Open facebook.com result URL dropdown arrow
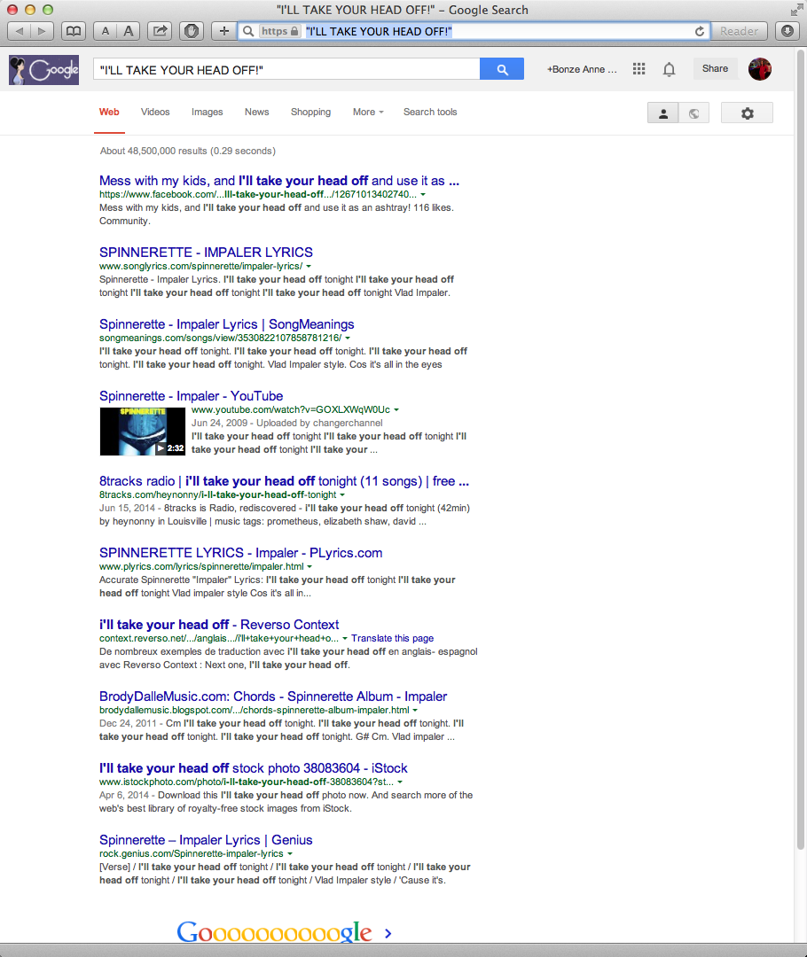This screenshot has width=807, height=957. pos(423,195)
